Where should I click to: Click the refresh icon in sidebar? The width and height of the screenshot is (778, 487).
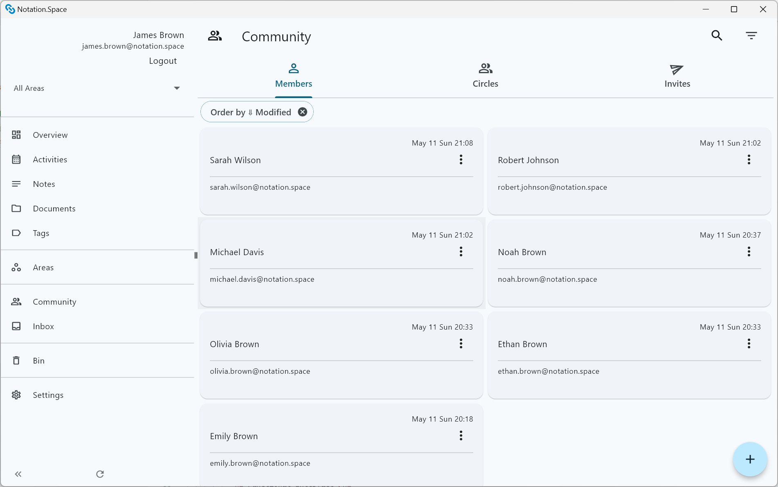coord(100,474)
